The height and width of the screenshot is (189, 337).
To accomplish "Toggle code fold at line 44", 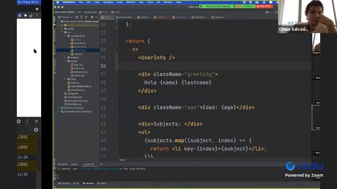I will pyautogui.click(x=117, y=132).
